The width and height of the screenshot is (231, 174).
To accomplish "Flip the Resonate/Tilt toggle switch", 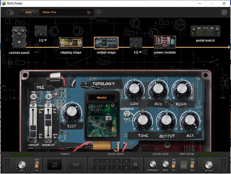I will [x=127, y=114].
